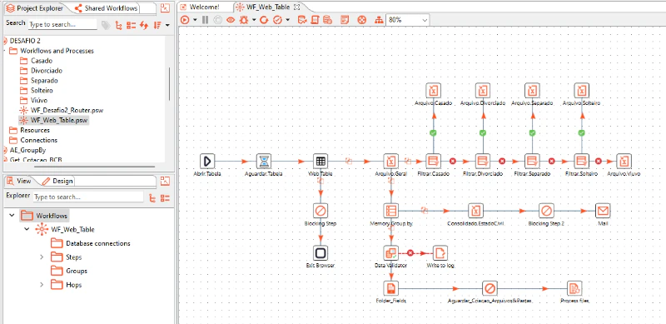The width and height of the screenshot is (666, 324).
Task: Click the note sheet icon in toolbar
Action: click(x=345, y=19)
